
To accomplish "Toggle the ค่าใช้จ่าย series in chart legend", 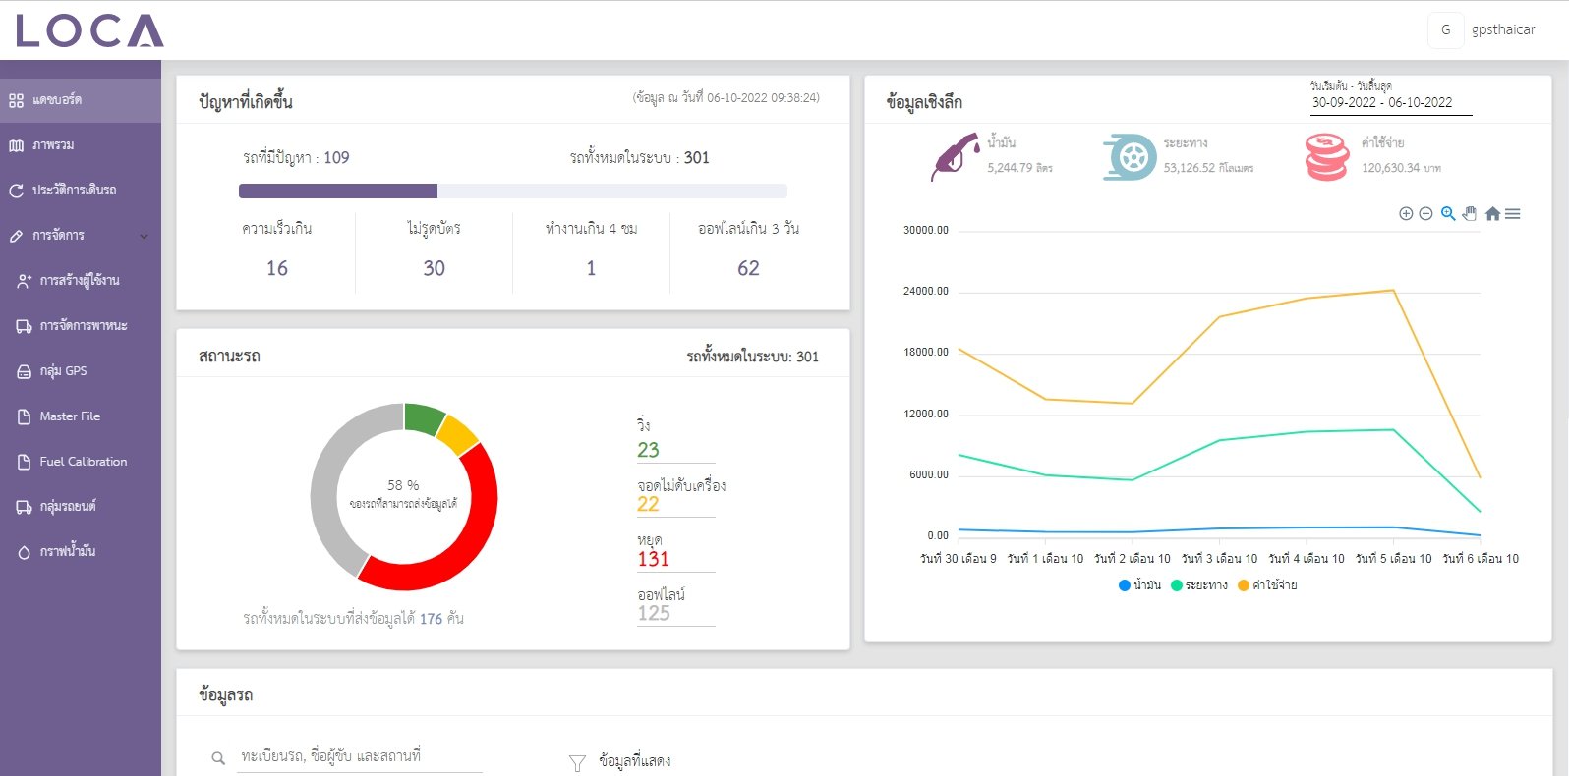I will coord(1267,585).
